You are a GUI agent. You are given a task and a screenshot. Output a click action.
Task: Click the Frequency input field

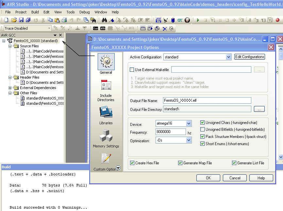171,132
